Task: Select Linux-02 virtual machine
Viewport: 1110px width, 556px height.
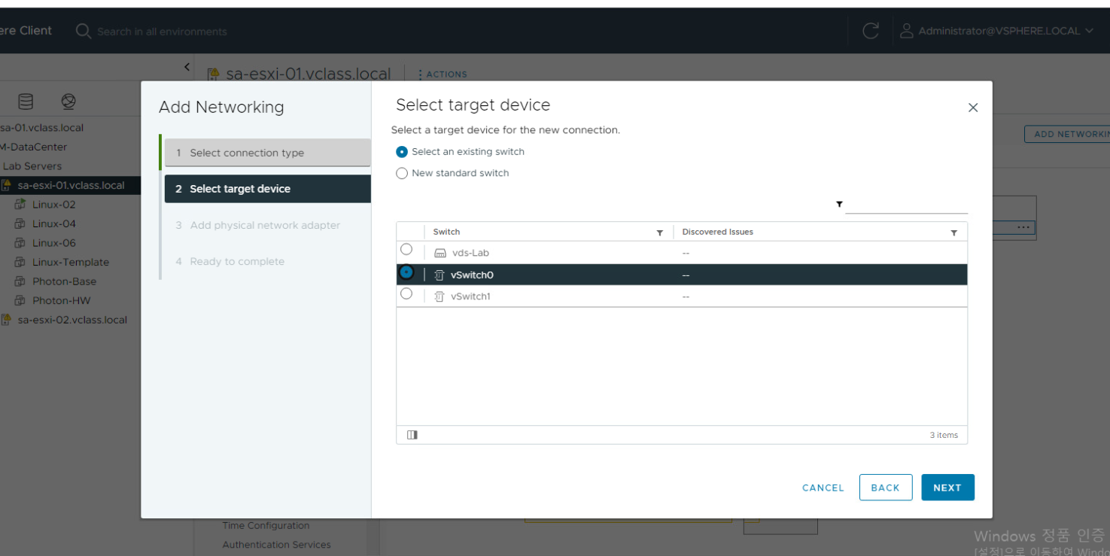Action: [53, 205]
